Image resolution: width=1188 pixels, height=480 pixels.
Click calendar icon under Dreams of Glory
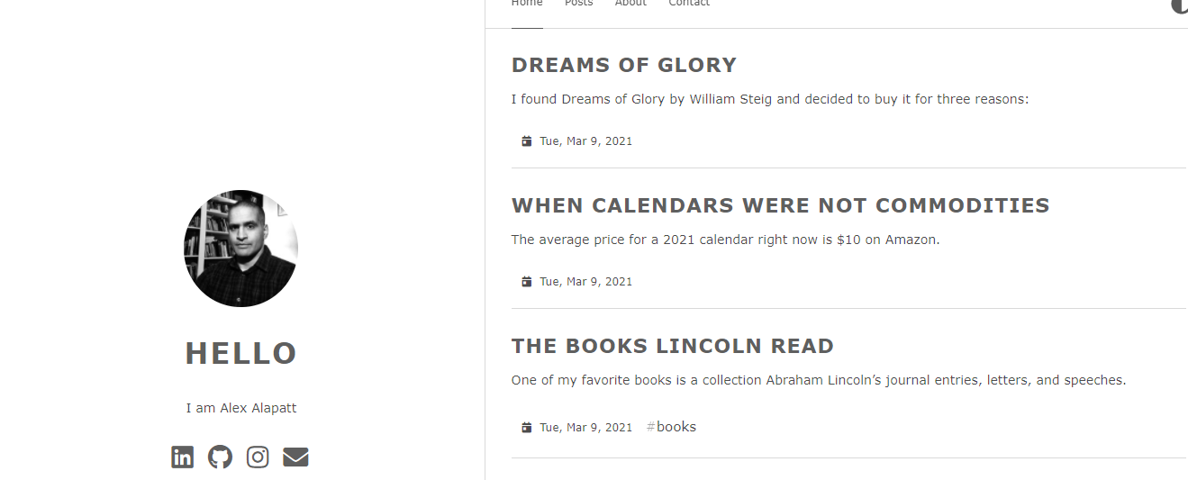[527, 141]
